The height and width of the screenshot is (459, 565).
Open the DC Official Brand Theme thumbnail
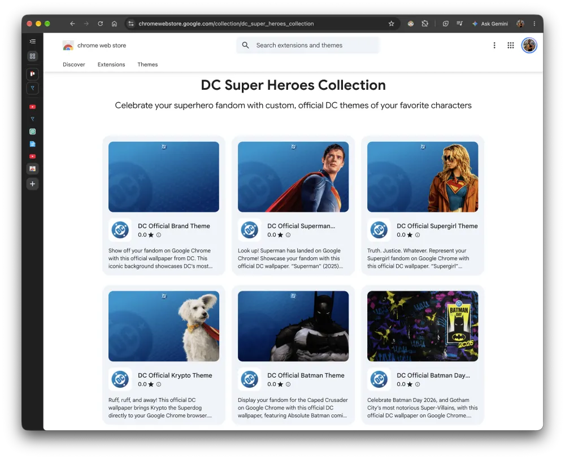[x=164, y=177]
